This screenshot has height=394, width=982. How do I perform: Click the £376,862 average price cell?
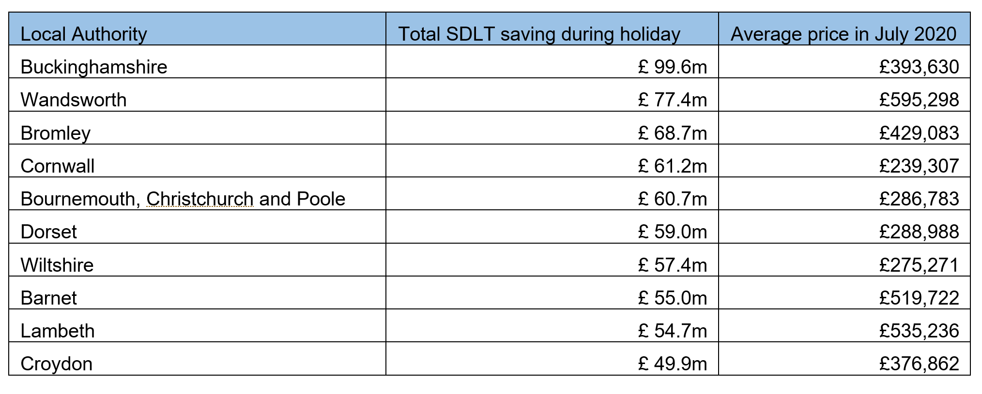click(919, 364)
